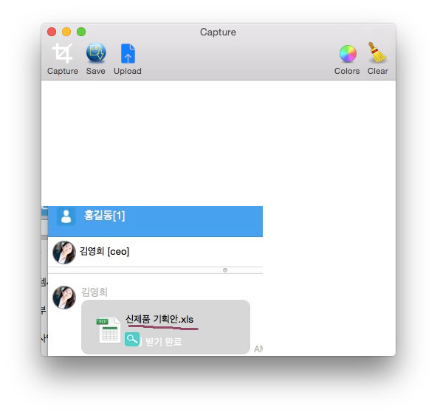The image size is (437, 415).
Task: Click the Upload document icon
Action: 128,53
